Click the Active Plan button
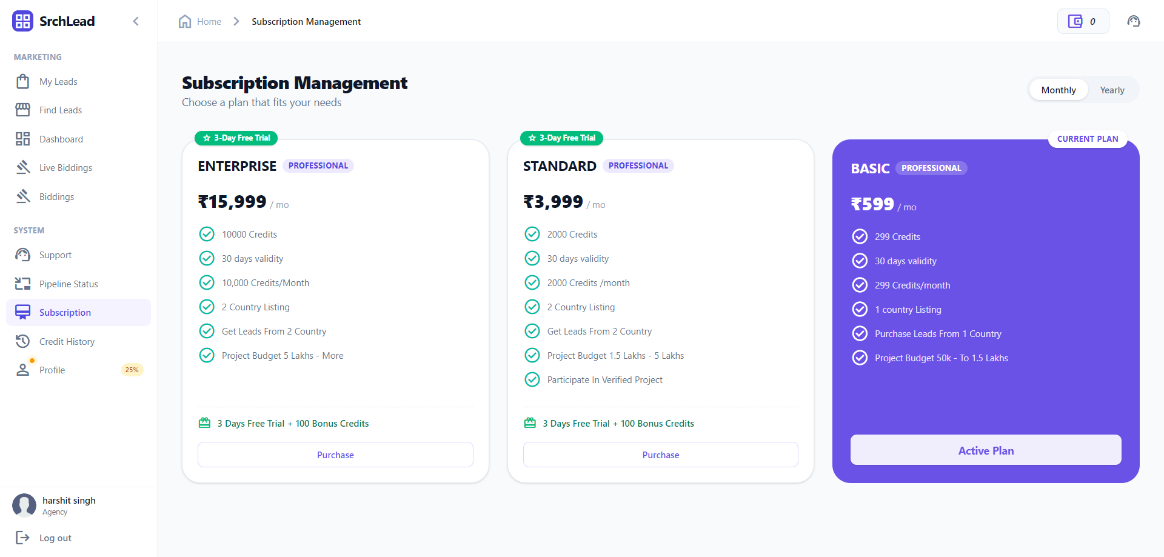The width and height of the screenshot is (1164, 557). pos(986,450)
